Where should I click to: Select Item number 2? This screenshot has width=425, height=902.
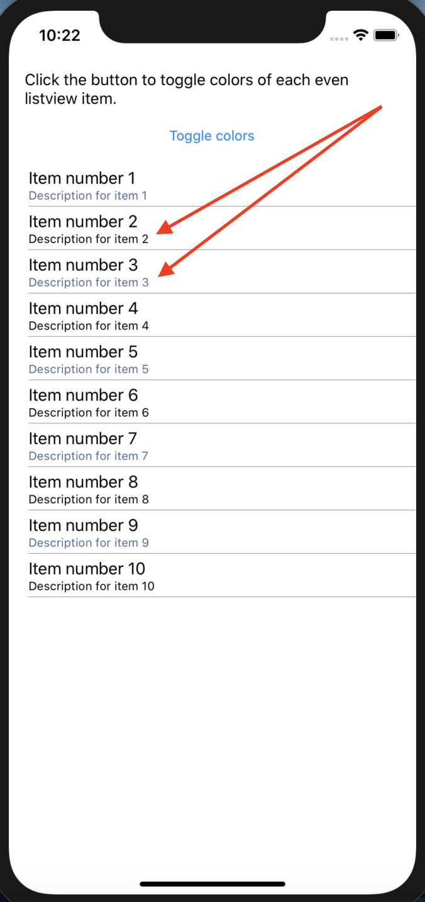(x=82, y=222)
